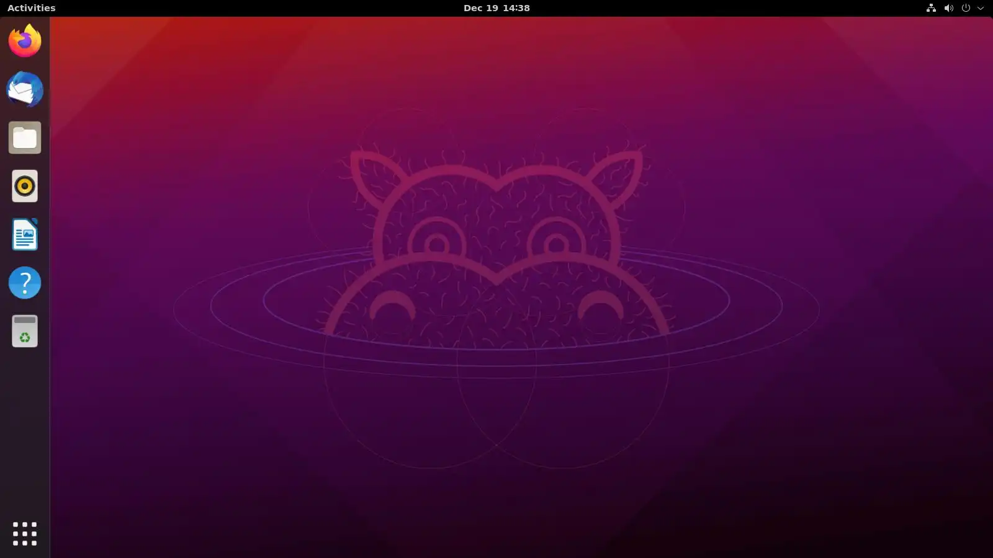Open LibreOffice Writer from the dock
Screen dimensions: 993x558
[x=25, y=234]
